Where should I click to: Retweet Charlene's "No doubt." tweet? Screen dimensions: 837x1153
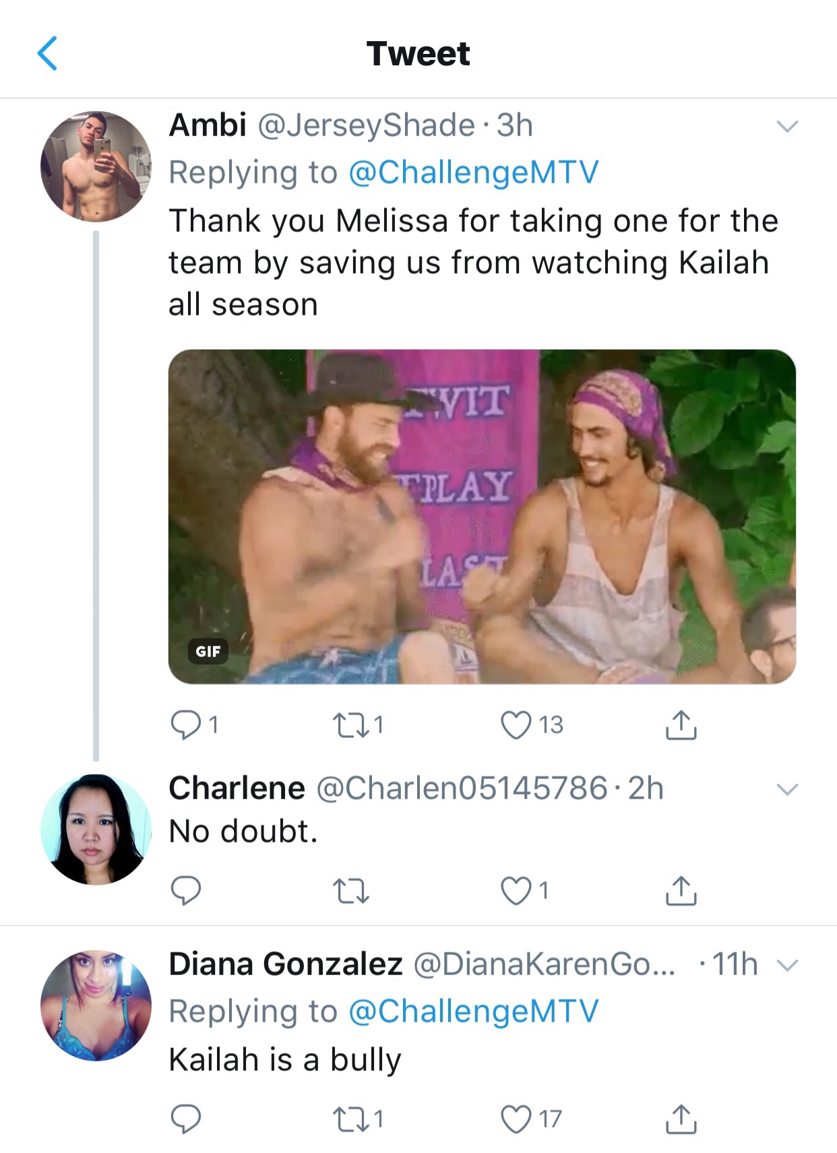click(x=350, y=892)
